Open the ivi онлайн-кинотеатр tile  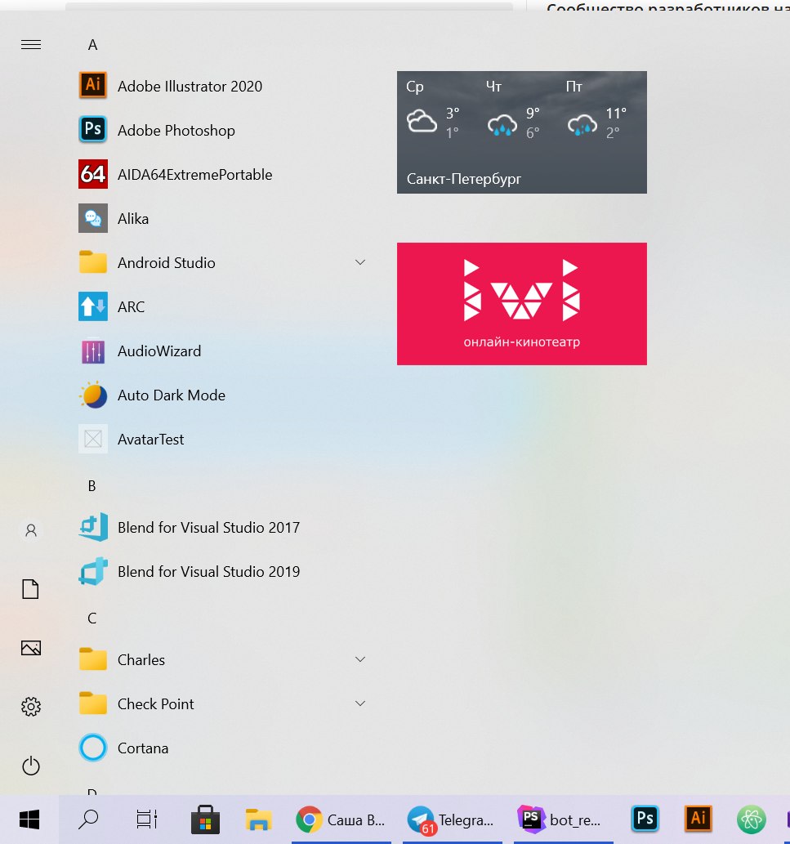tap(522, 304)
